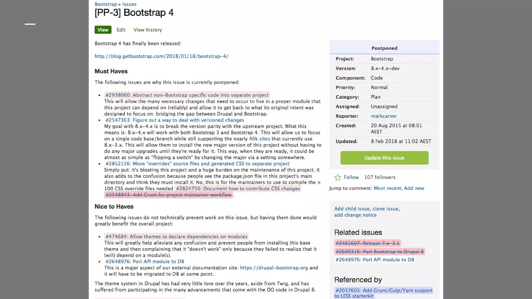Follow the 40k sites link
Viewport: 532px width, 299px height.
259,139
